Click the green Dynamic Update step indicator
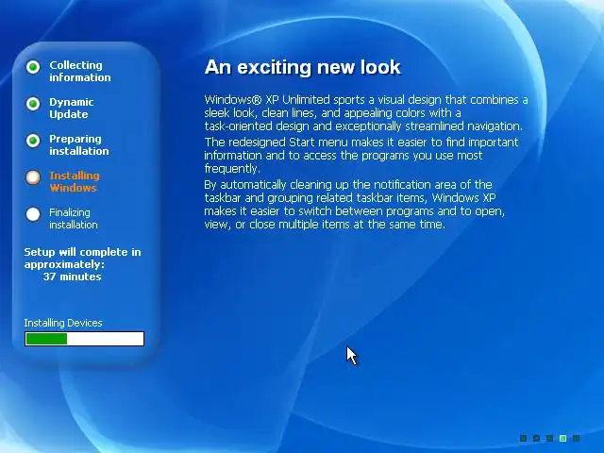The width and height of the screenshot is (604, 453). click(x=33, y=104)
